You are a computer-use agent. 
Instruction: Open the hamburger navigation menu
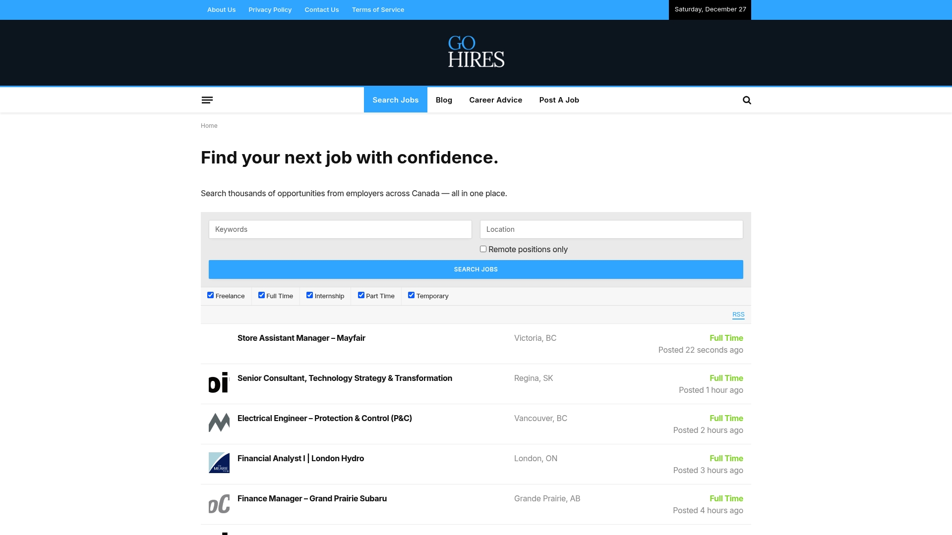click(207, 100)
